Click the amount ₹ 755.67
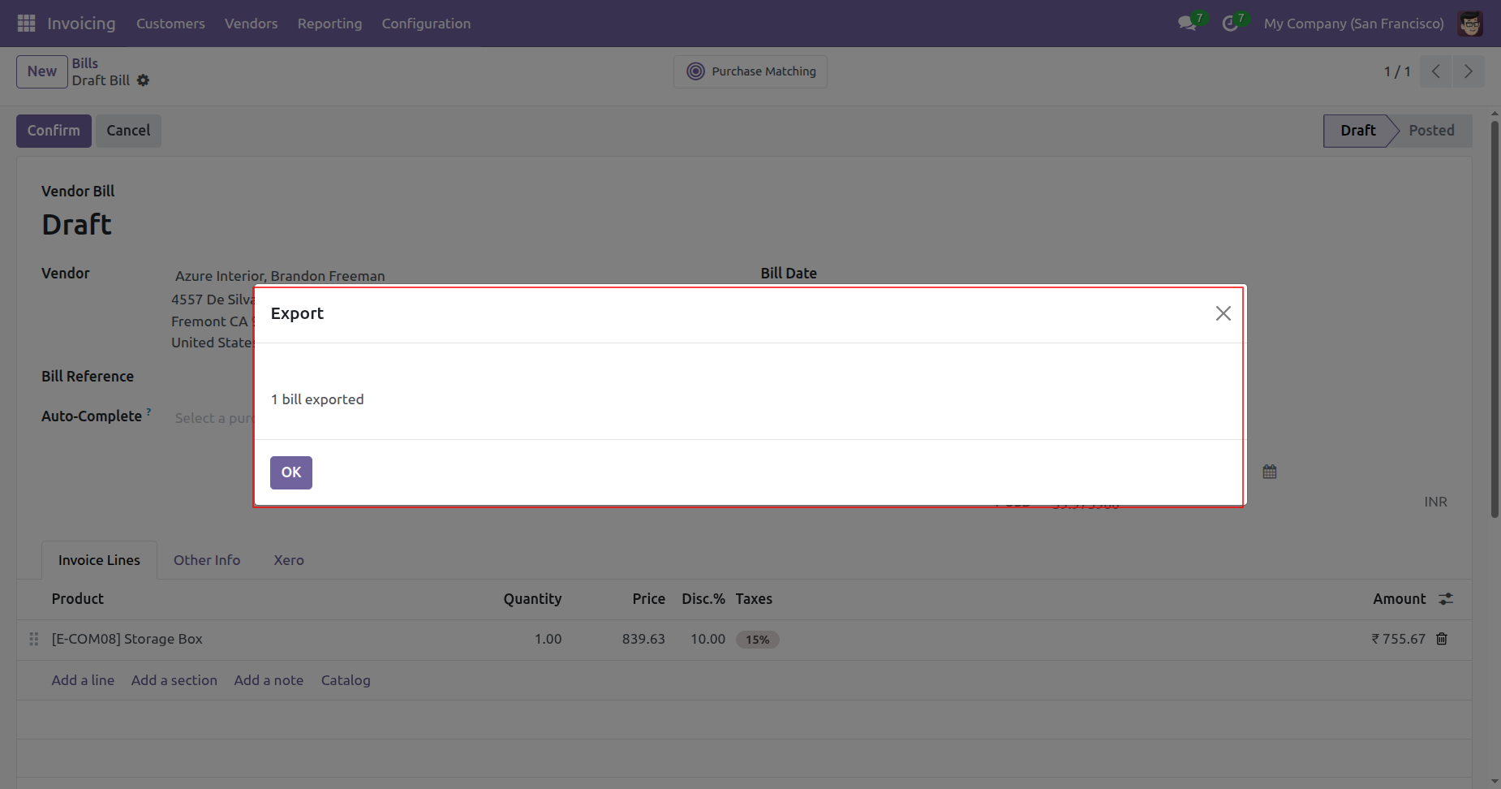 click(1398, 639)
